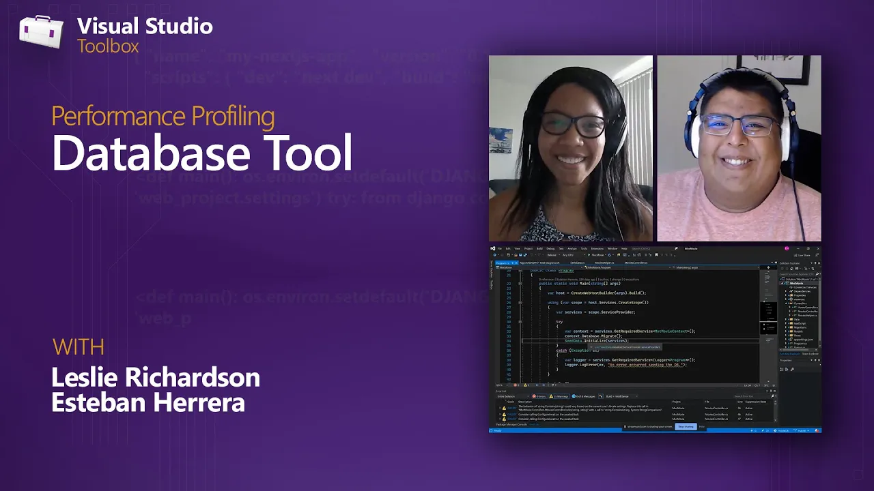Switch to the MoviesHelper.cs tab

coord(604,263)
